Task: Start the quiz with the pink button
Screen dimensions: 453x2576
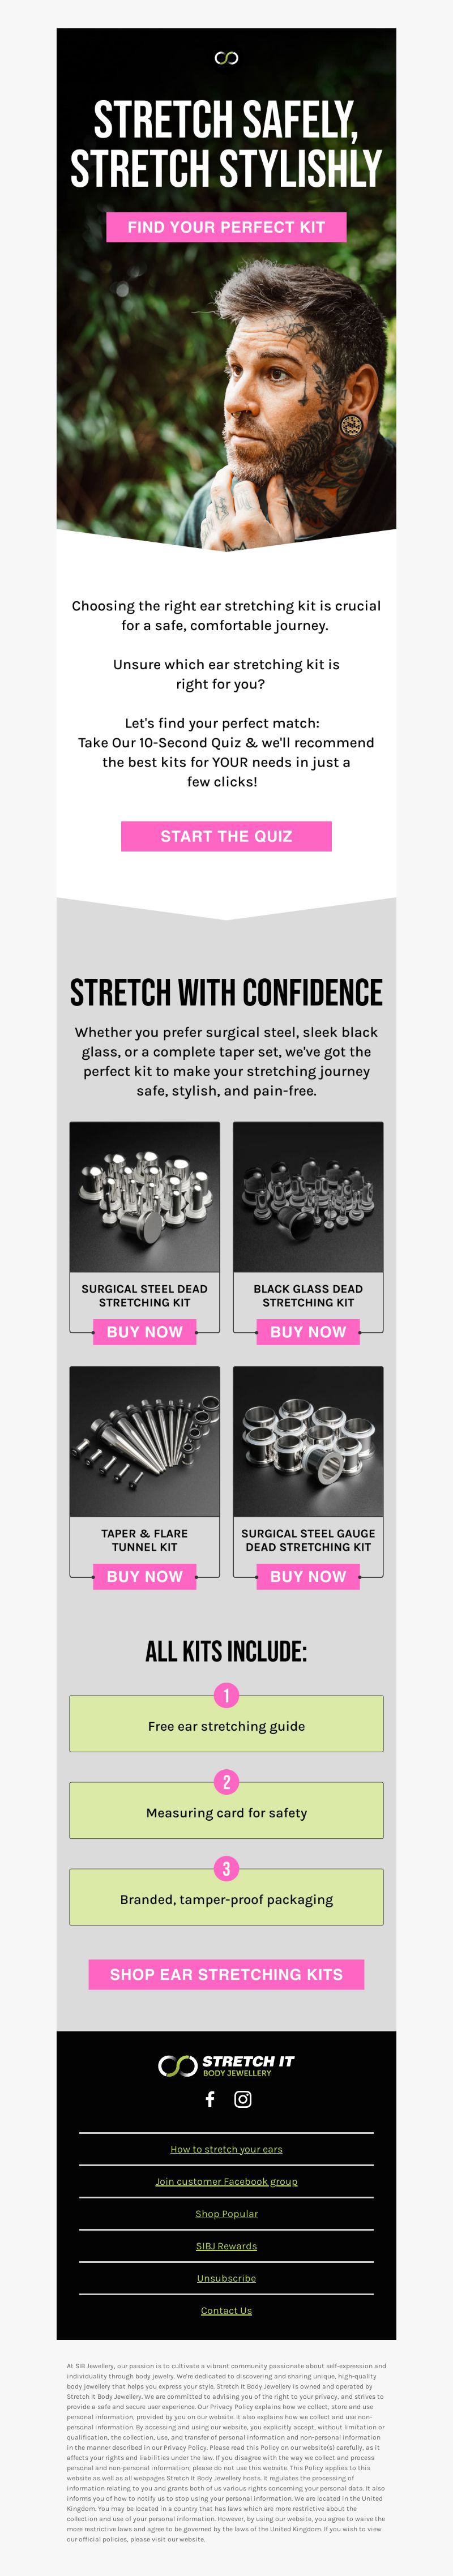Action: [x=226, y=836]
